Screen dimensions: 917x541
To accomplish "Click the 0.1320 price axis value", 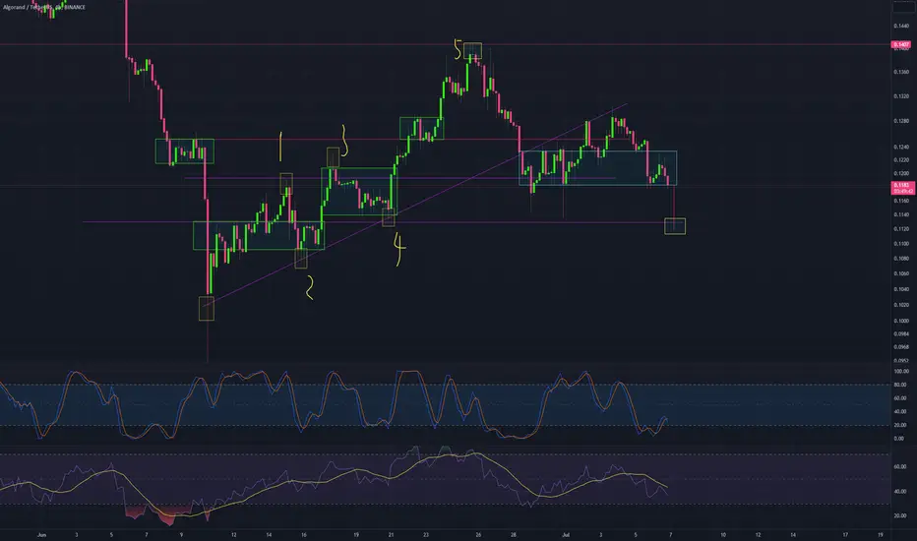I will click(x=901, y=96).
